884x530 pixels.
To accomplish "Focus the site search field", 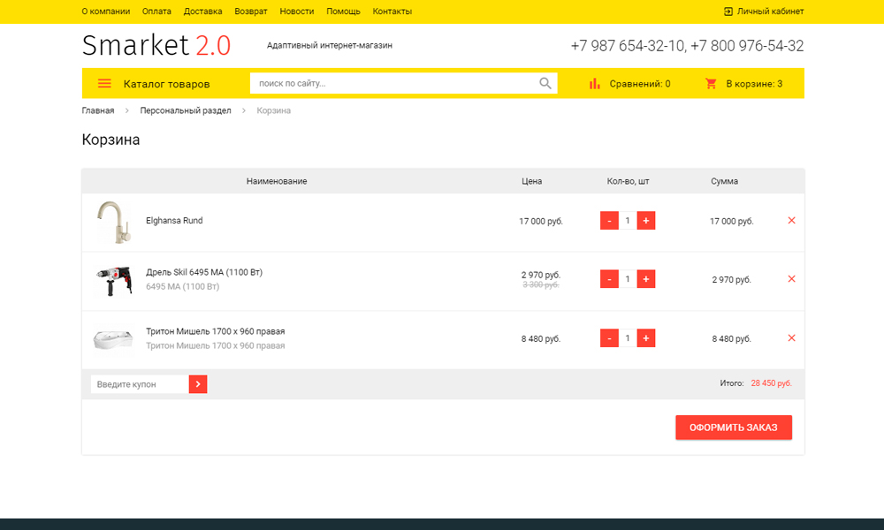I will point(393,84).
